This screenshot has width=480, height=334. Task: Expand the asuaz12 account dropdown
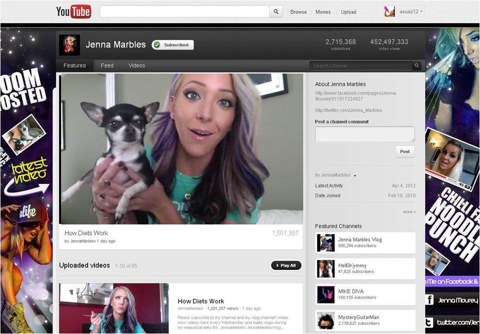point(421,12)
